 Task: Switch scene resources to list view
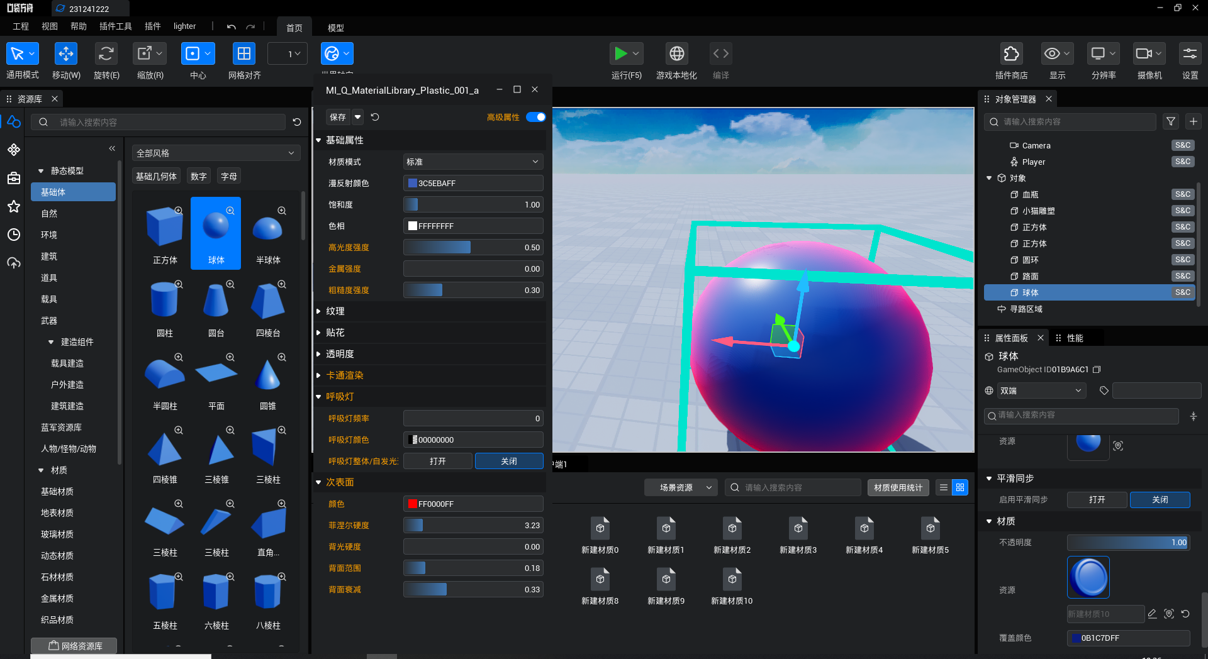pyautogui.click(x=944, y=487)
